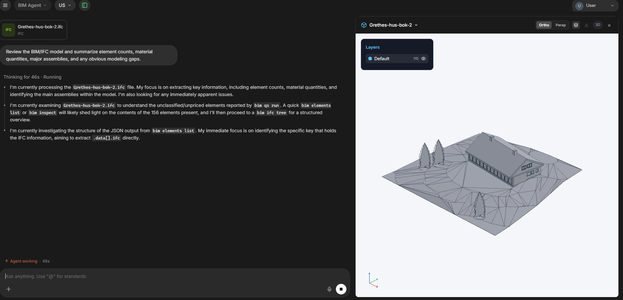Switch to Ortho view
This screenshot has height=300, width=623.
(x=544, y=25)
